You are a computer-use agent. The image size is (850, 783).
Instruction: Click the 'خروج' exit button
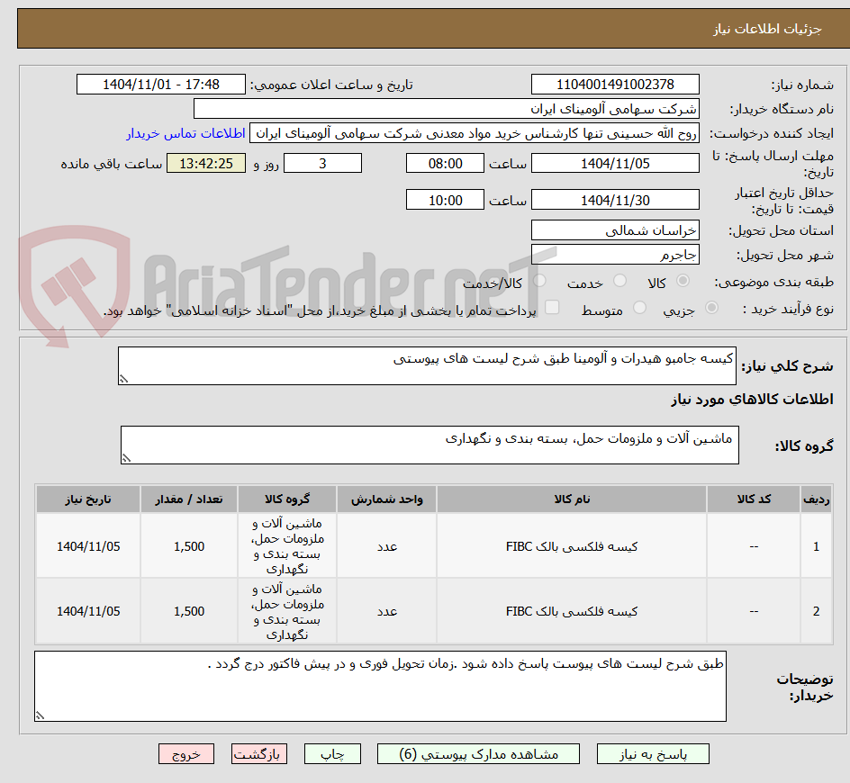(x=185, y=753)
